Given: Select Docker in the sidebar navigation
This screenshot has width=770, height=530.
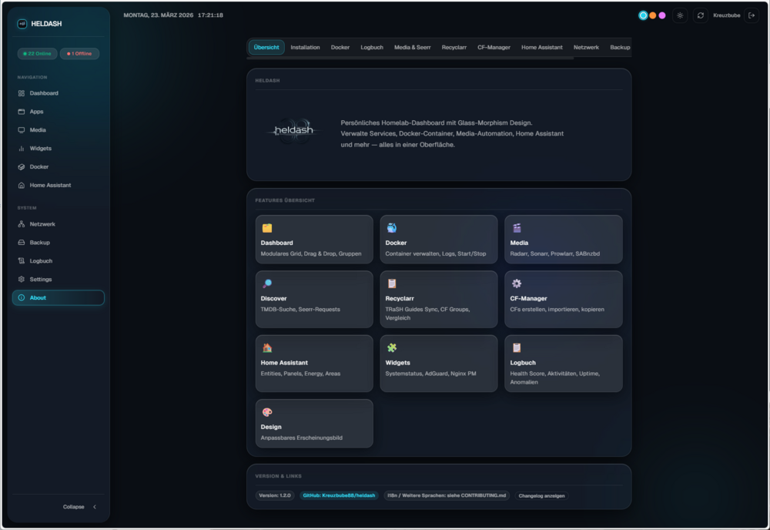Looking at the screenshot, I should (x=58, y=167).
